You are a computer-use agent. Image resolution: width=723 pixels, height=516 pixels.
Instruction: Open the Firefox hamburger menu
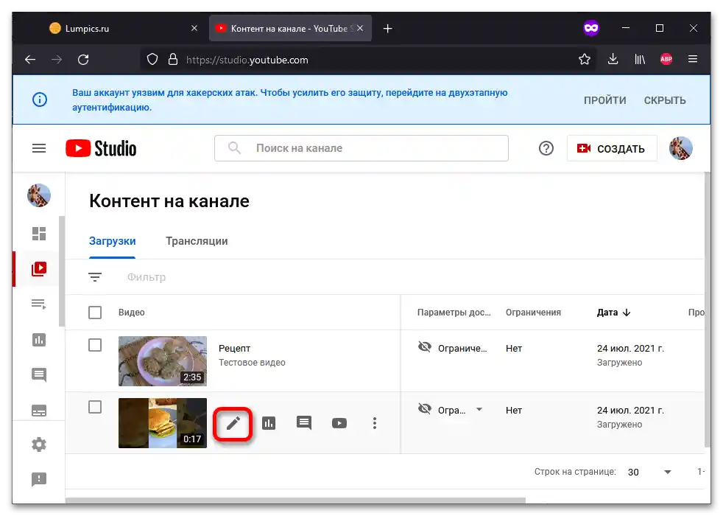692,60
